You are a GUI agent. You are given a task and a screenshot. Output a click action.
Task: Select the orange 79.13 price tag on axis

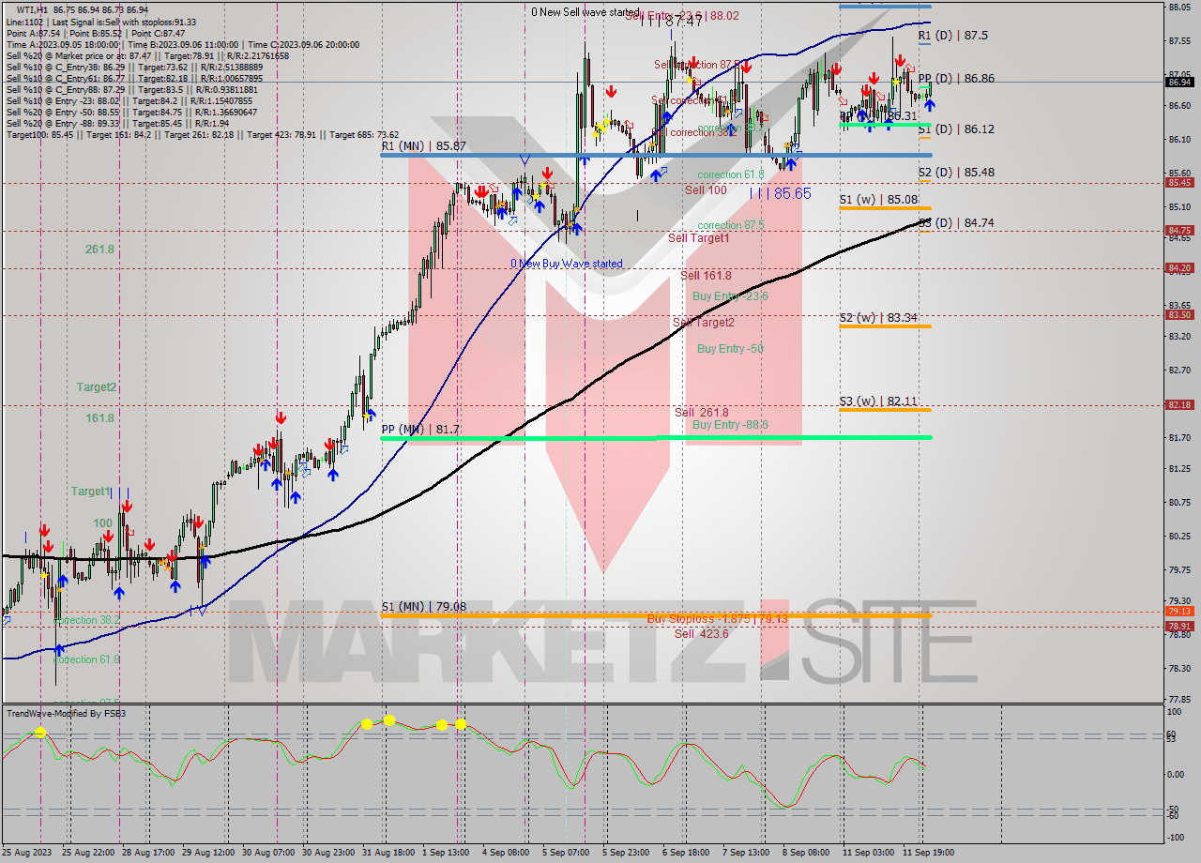1179,612
